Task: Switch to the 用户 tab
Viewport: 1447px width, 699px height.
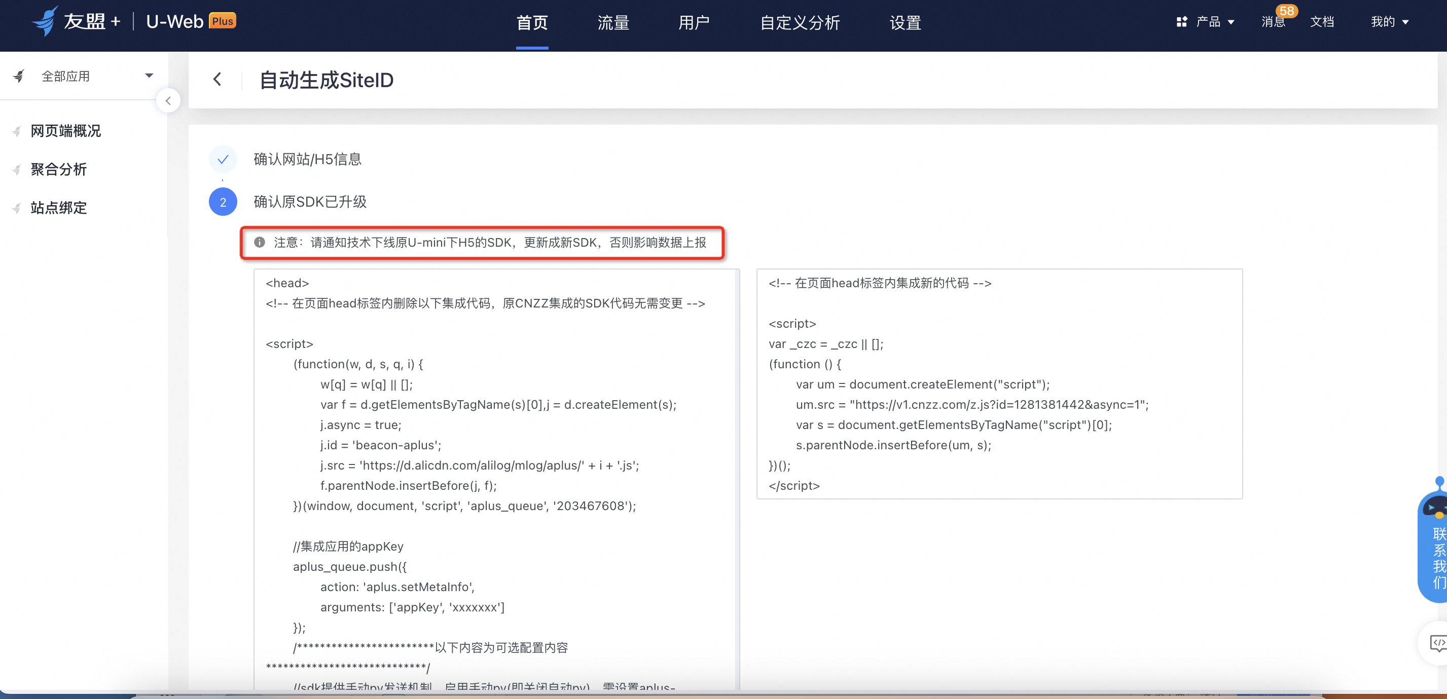Action: pyautogui.click(x=694, y=23)
